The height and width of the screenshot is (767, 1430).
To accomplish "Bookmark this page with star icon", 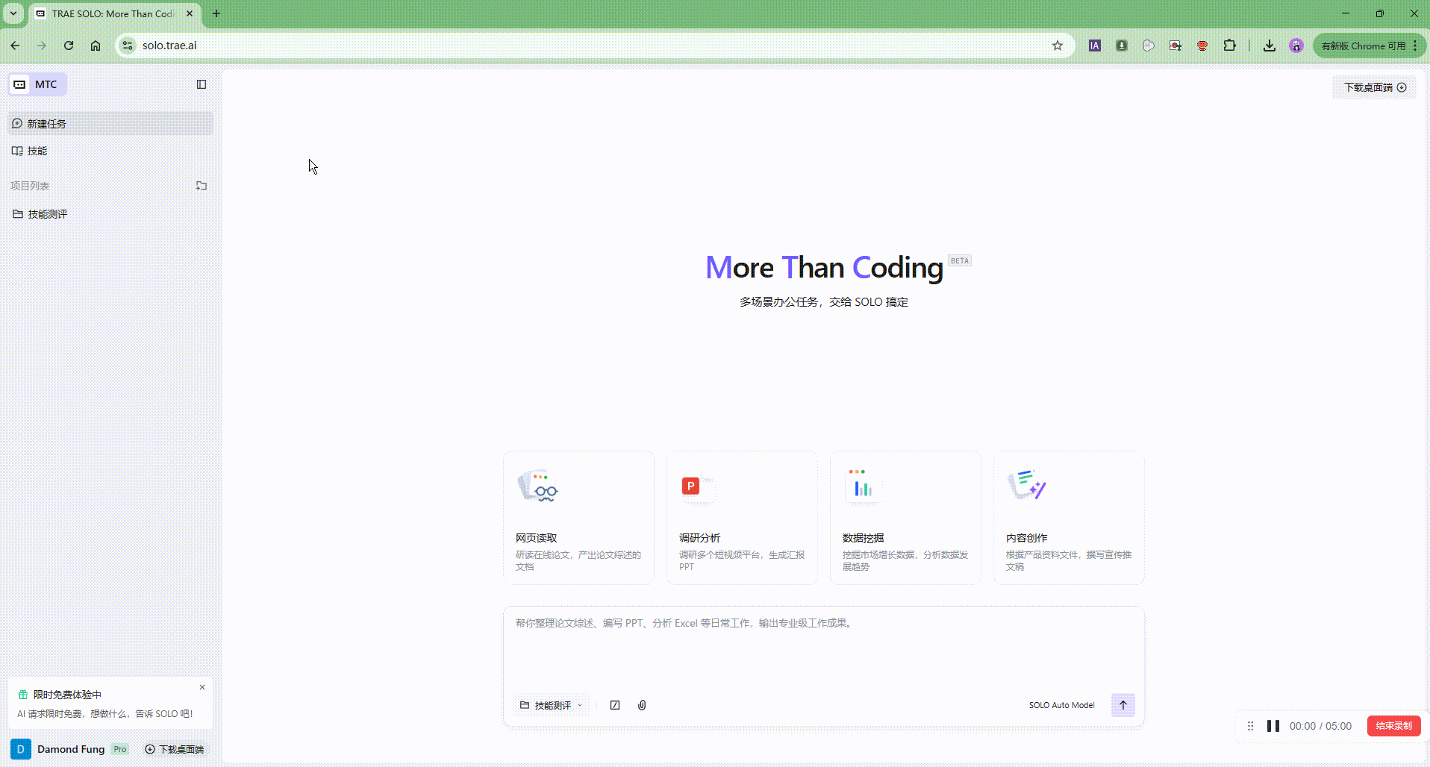I will pyautogui.click(x=1057, y=46).
